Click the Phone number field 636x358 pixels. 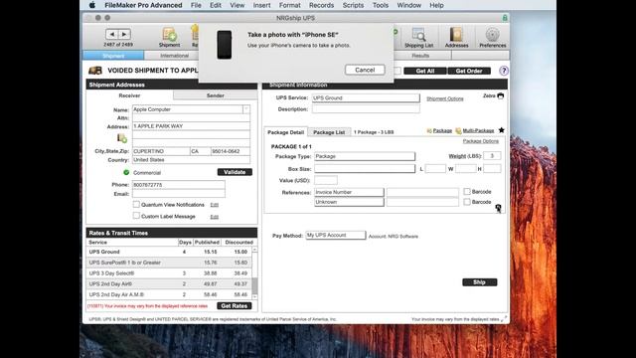(x=179, y=185)
